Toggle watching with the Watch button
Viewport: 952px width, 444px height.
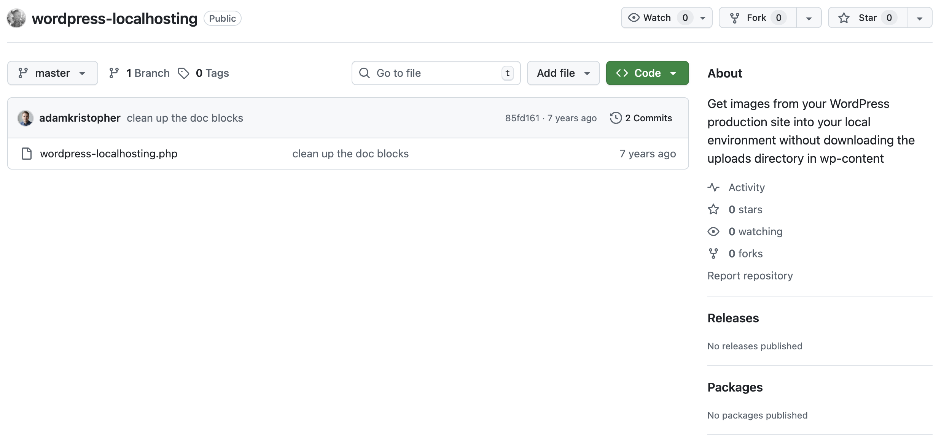pyautogui.click(x=656, y=17)
